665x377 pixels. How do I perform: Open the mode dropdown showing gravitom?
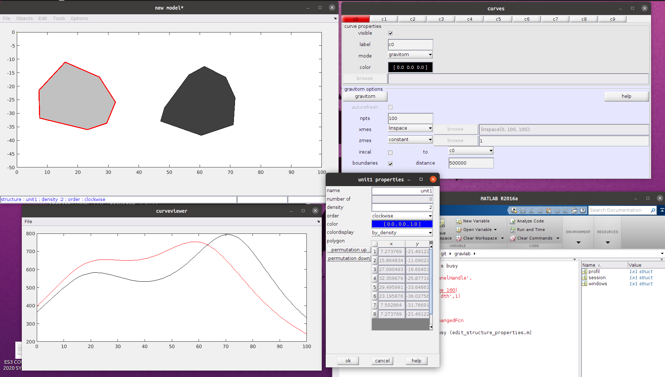tap(410, 55)
